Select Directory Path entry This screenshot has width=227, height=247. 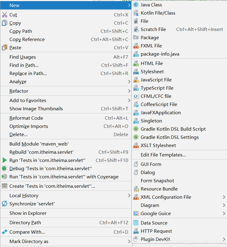click(66, 223)
